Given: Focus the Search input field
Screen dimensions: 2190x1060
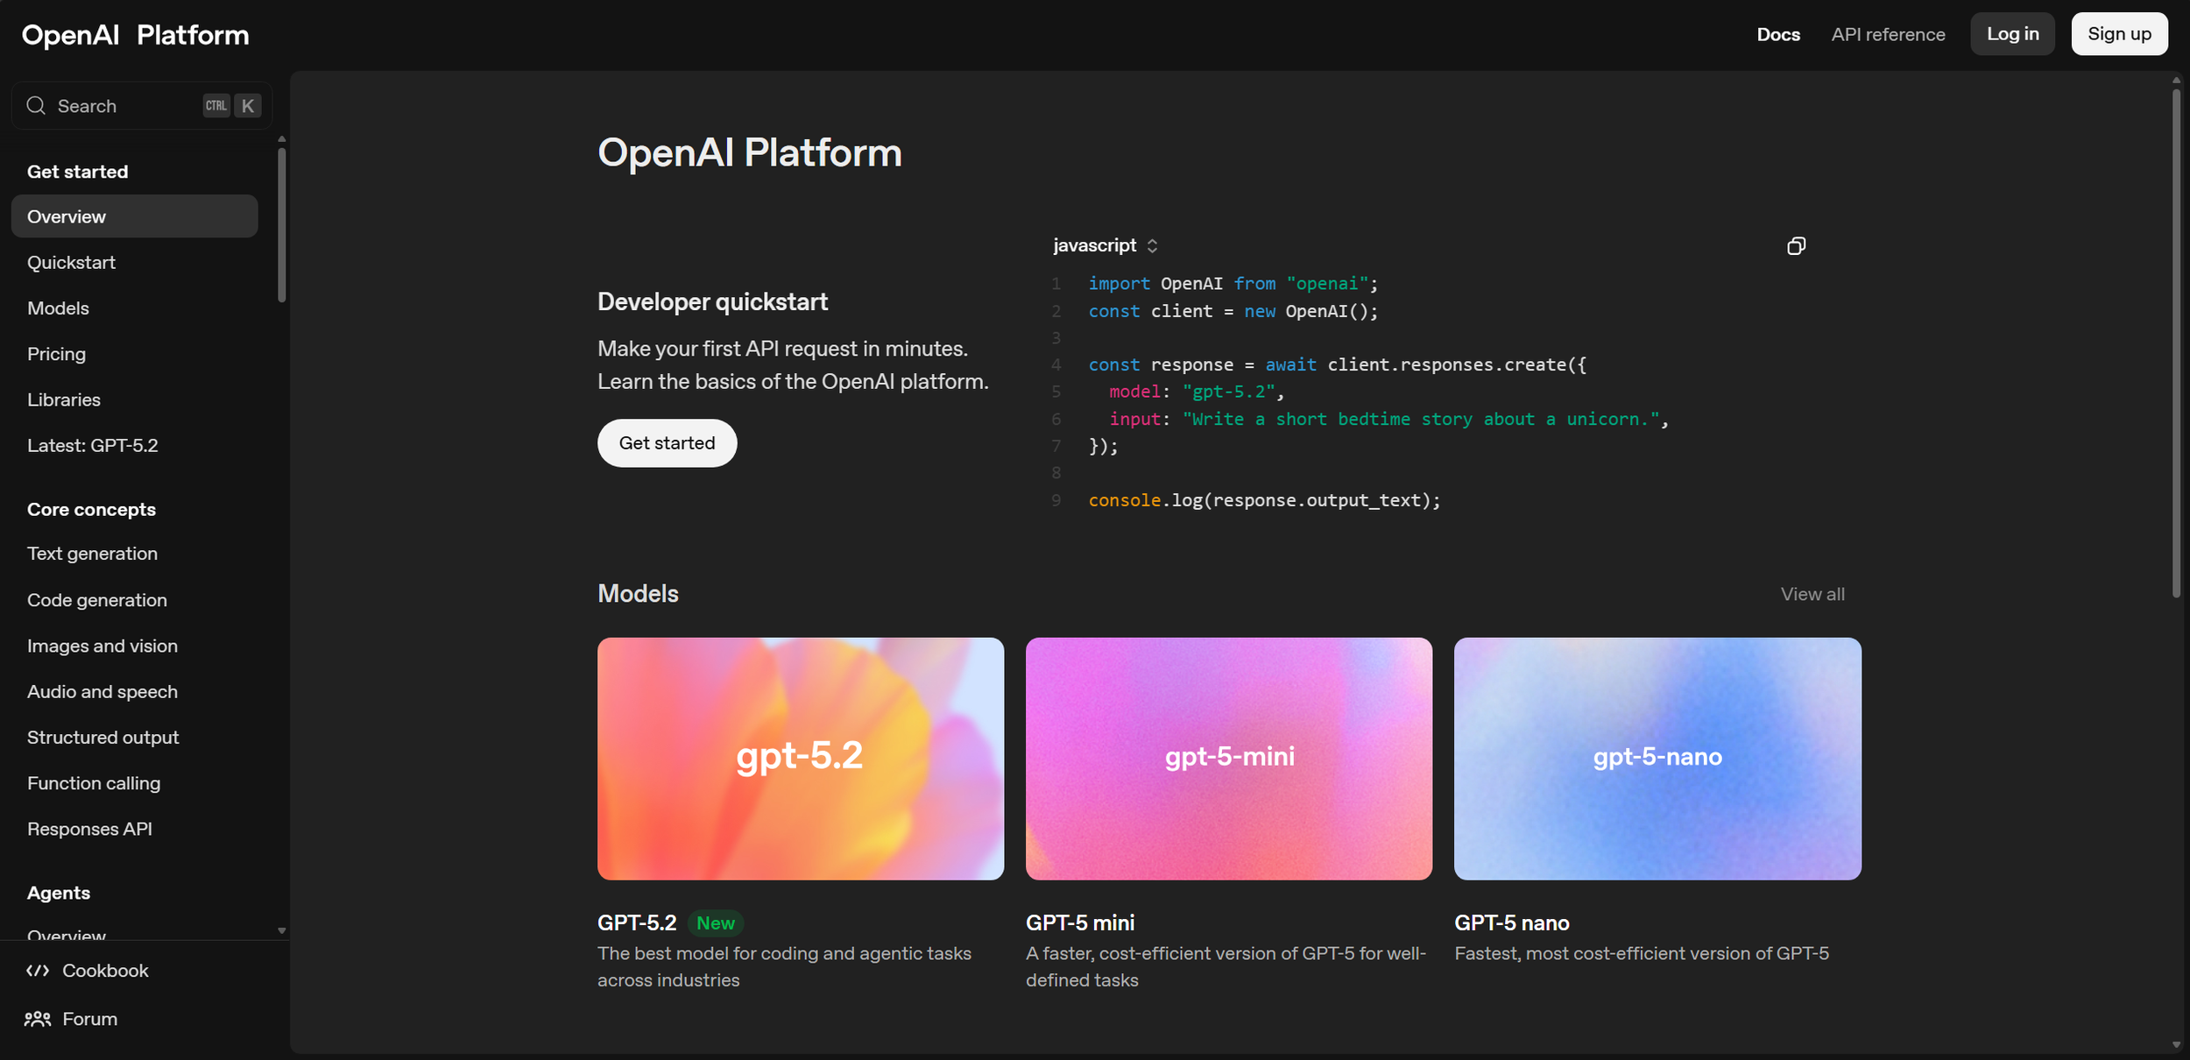Looking at the screenshot, I should [x=123, y=106].
